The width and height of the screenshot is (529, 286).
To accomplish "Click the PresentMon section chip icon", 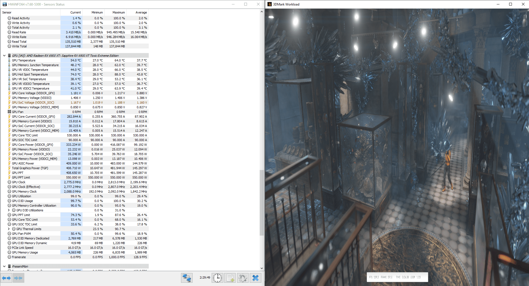I will (x=9, y=266).
